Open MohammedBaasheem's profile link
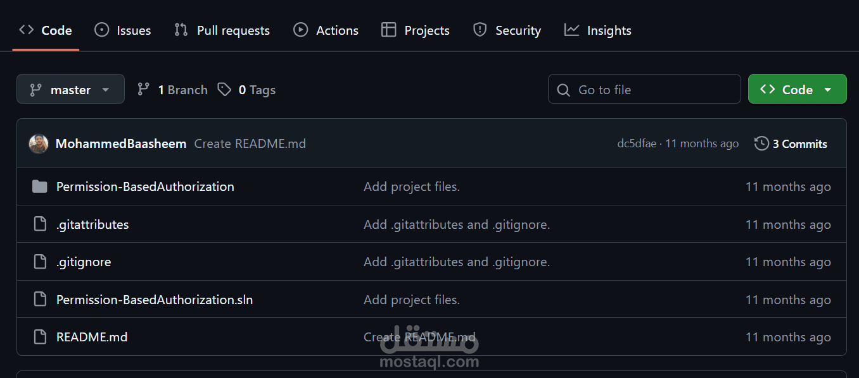This screenshot has height=378, width=859. [x=121, y=143]
